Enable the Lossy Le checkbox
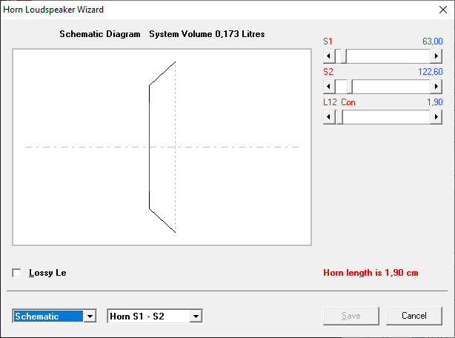 tap(17, 273)
